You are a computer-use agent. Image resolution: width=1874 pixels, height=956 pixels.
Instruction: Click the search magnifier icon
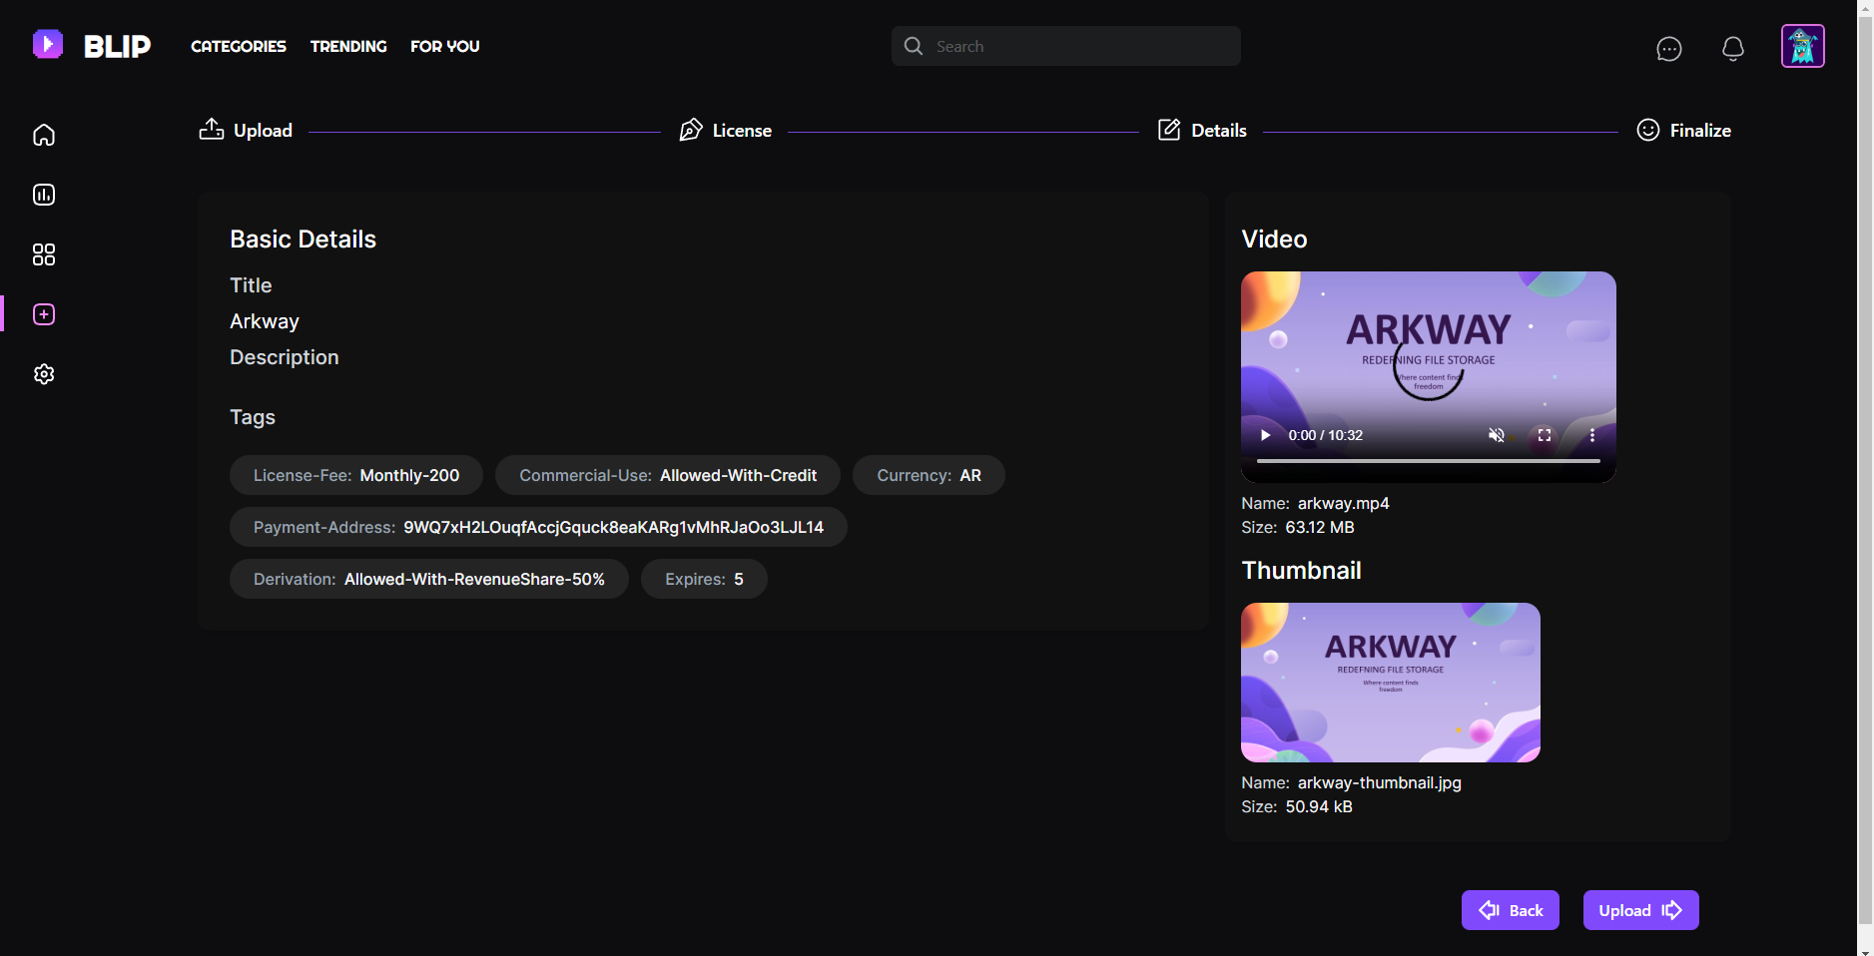click(x=914, y=46)
